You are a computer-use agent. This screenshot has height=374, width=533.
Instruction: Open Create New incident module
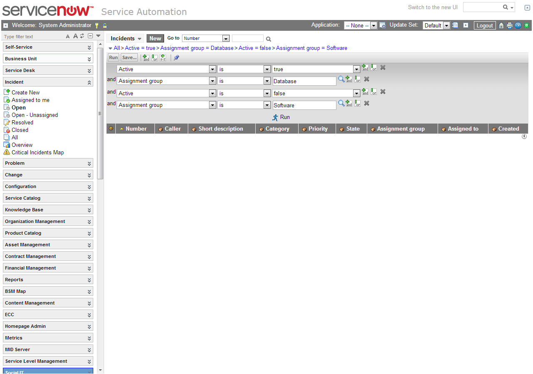coord(26,92)
